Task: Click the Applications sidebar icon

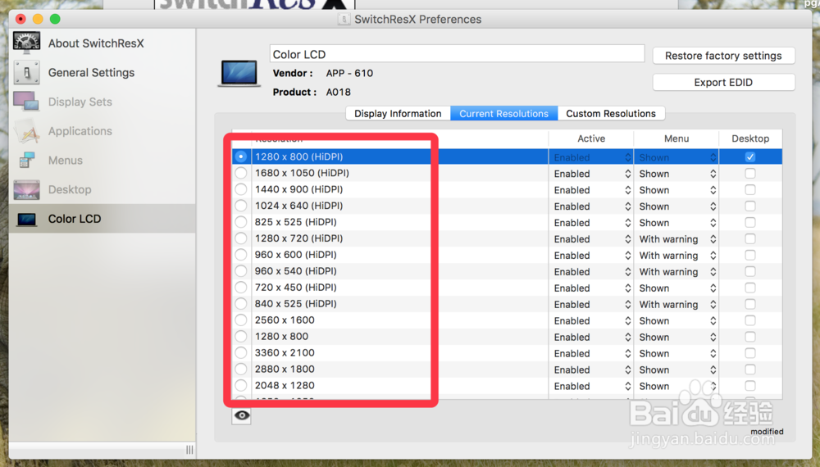Action: (27, 130)
